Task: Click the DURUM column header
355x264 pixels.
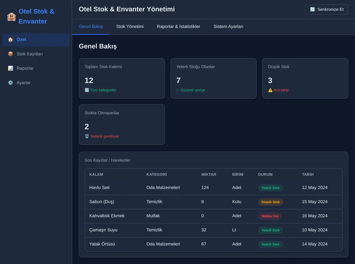Action: coord(265,175)
